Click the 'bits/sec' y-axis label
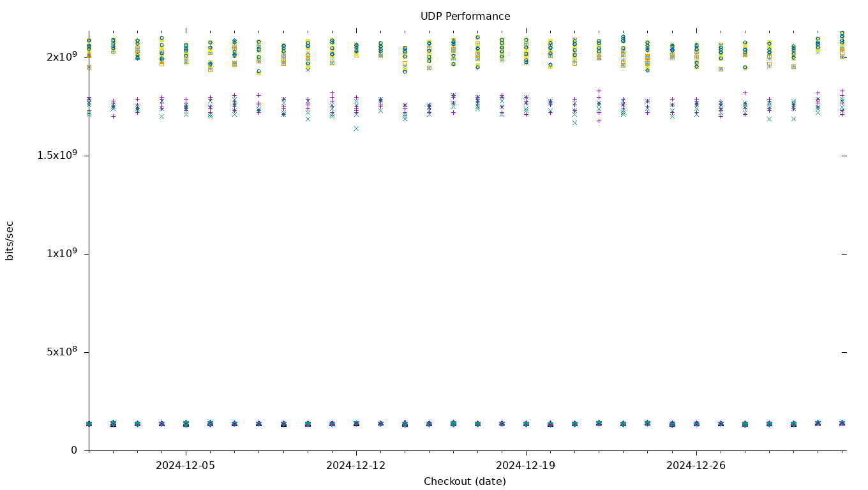Screen dimensions: 868x490 10,241
